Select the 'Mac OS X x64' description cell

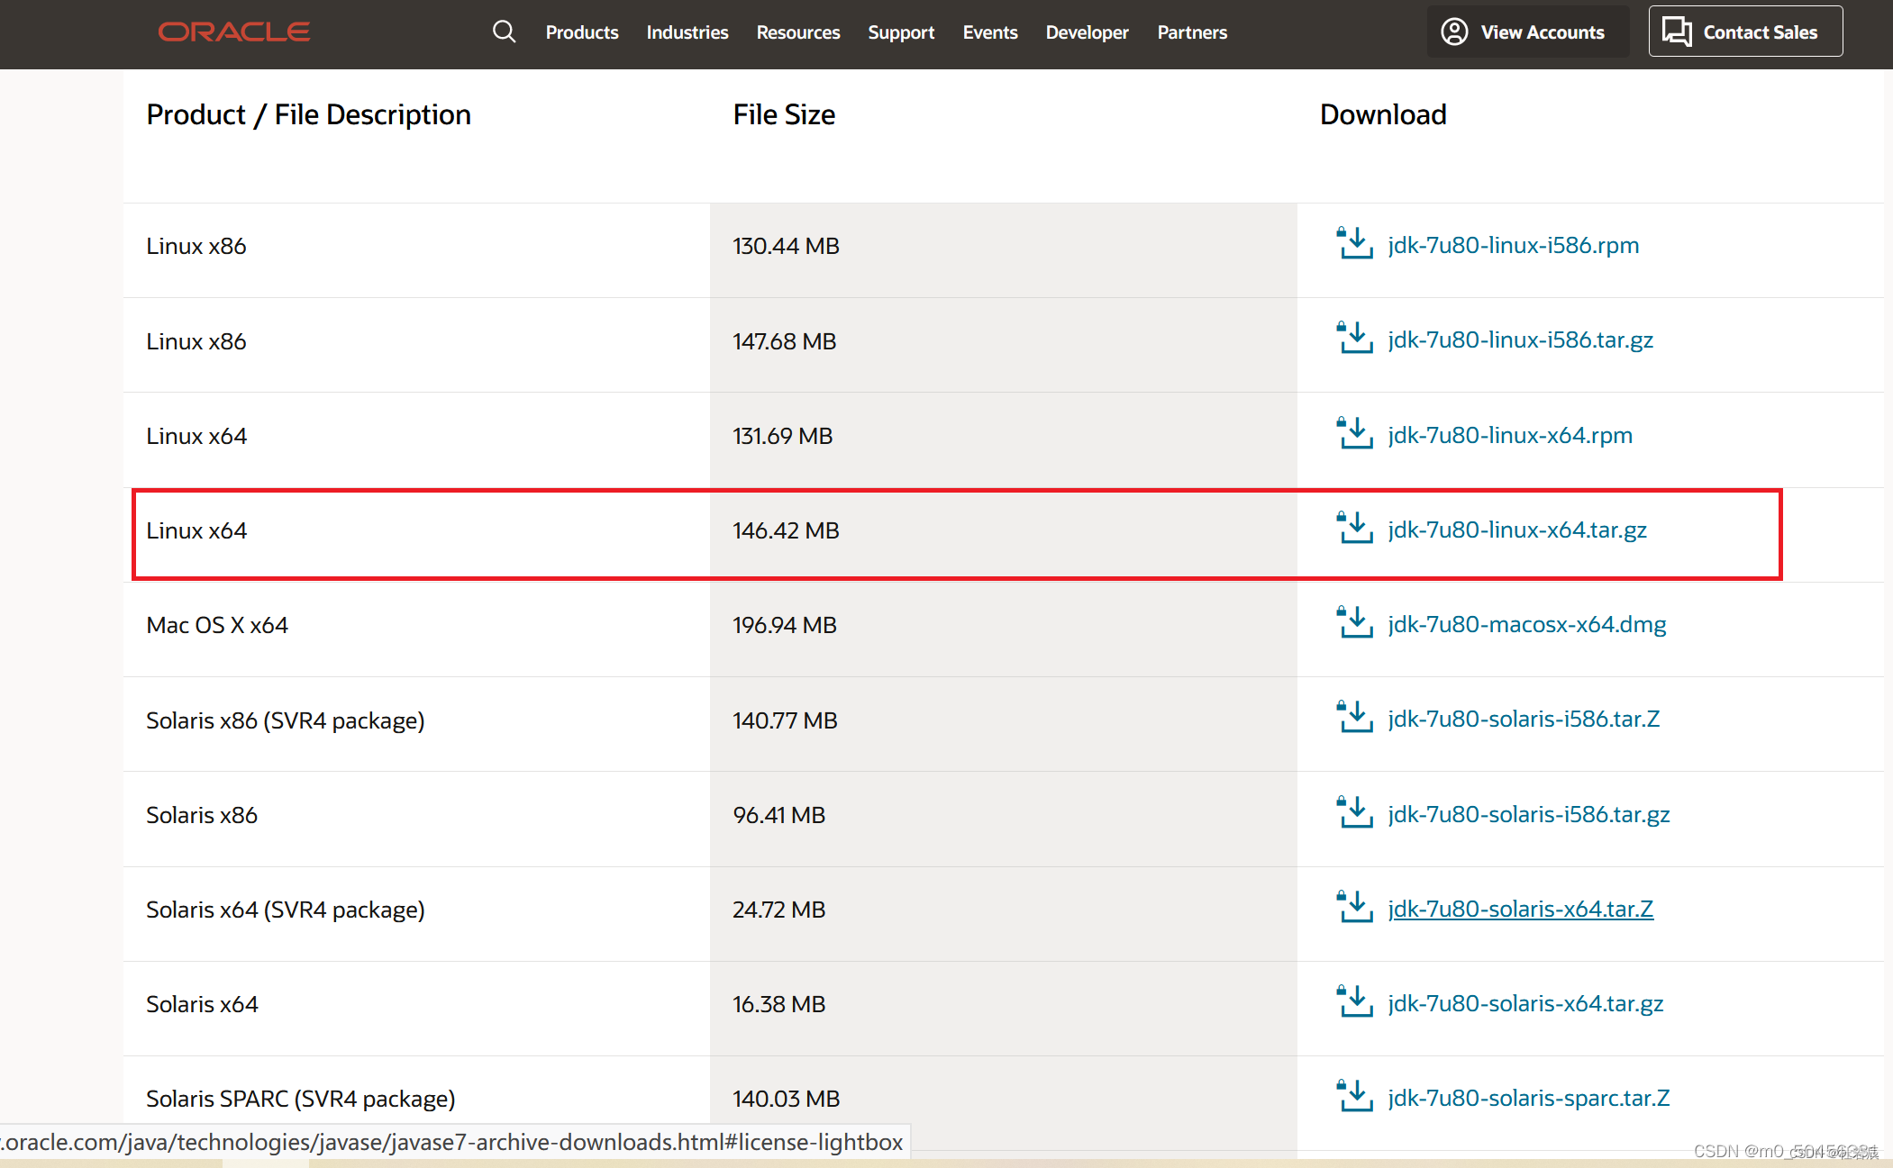click(416, 629)
